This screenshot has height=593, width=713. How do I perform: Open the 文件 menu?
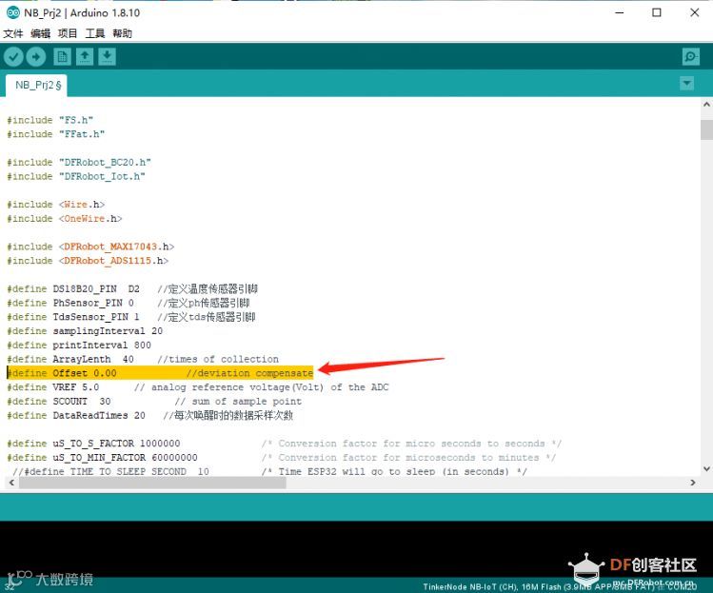[x=12, y=33]
